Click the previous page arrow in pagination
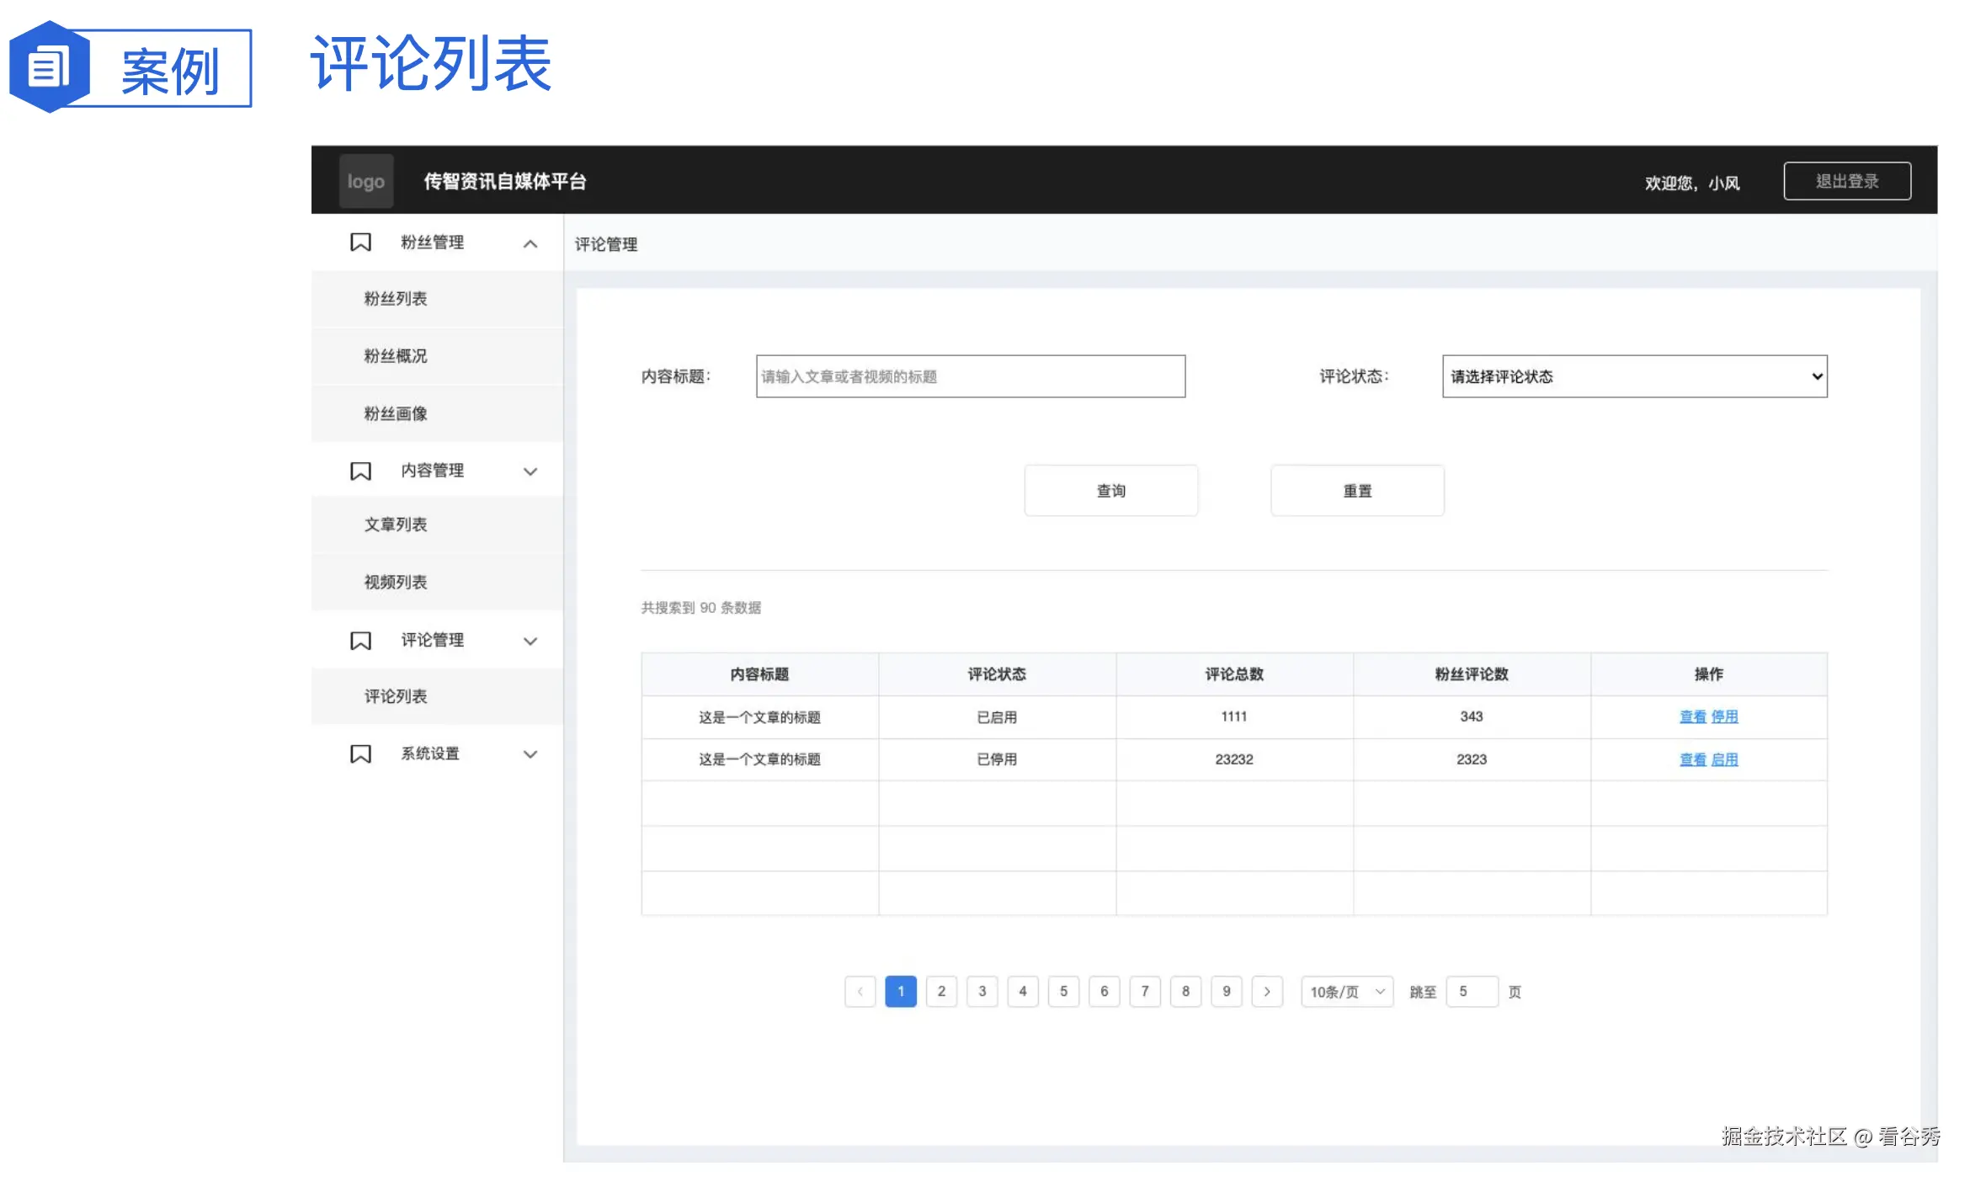 860,991
